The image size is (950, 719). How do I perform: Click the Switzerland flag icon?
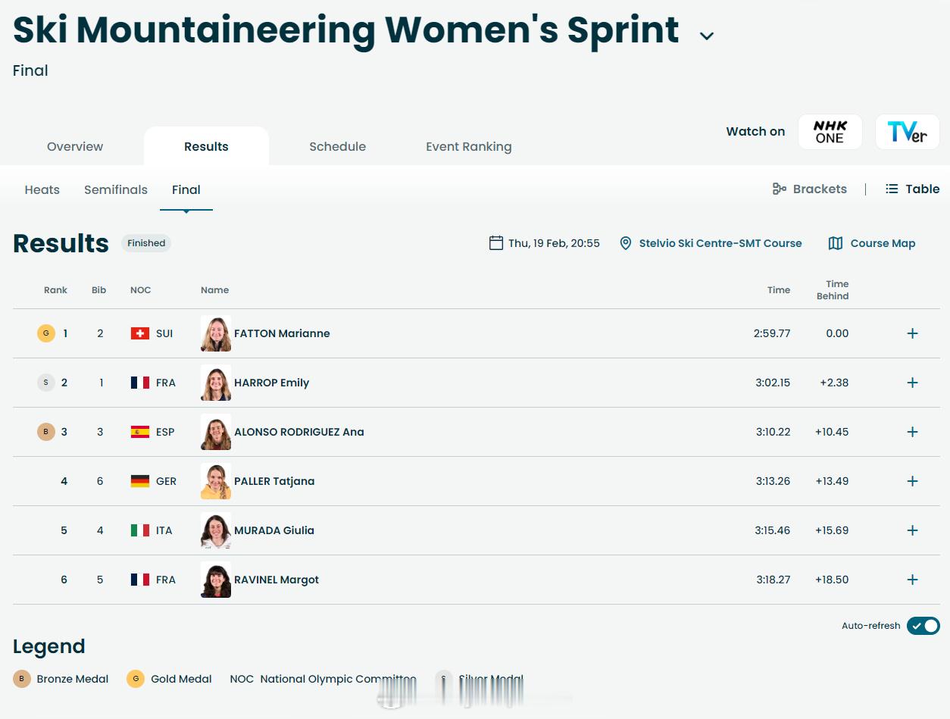pyautogui.click(x=139, y=333)
